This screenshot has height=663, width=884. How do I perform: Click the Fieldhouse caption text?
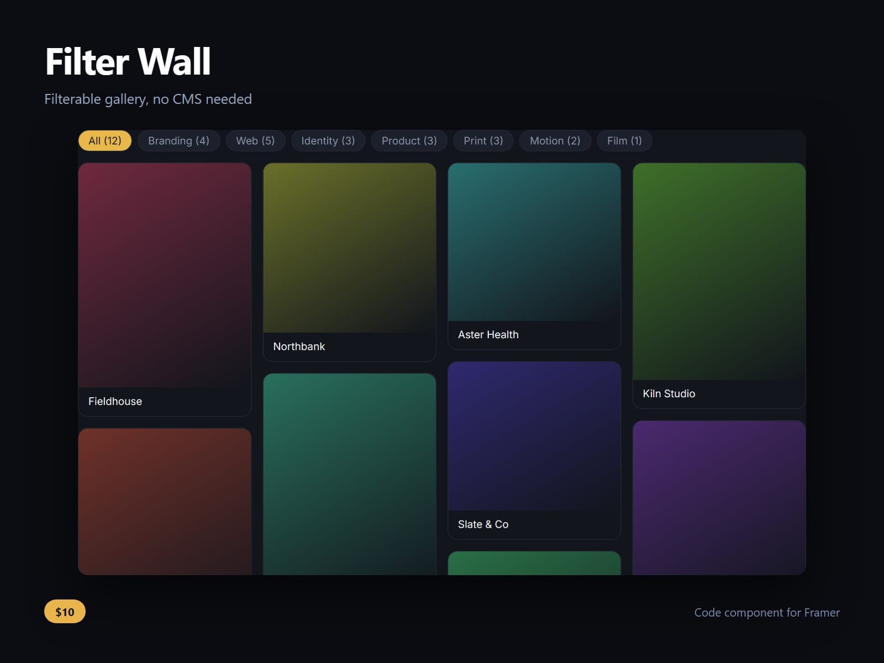[115, 402]
